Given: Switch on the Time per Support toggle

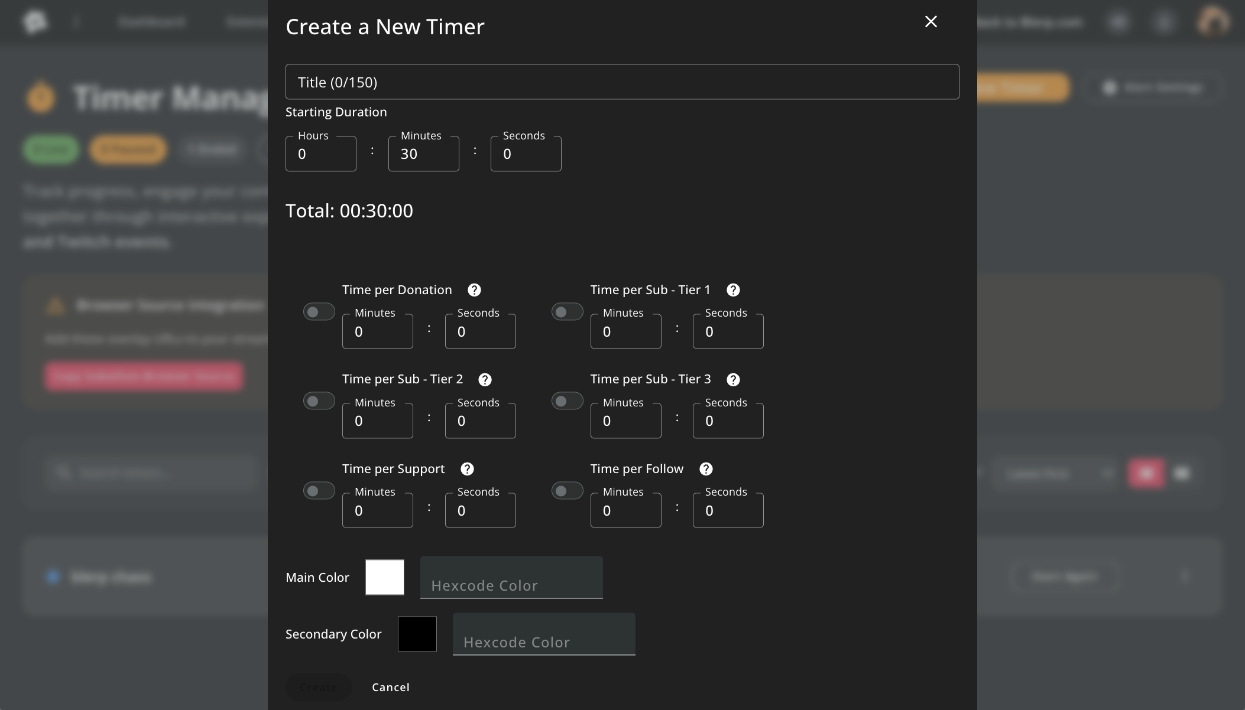Looking at the screenshot, I should 319,491.
